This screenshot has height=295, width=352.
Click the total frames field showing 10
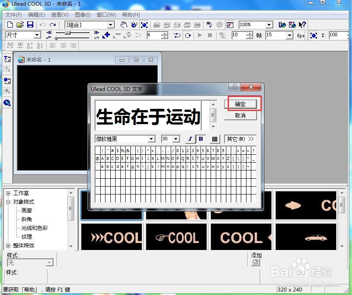point(239,35)
